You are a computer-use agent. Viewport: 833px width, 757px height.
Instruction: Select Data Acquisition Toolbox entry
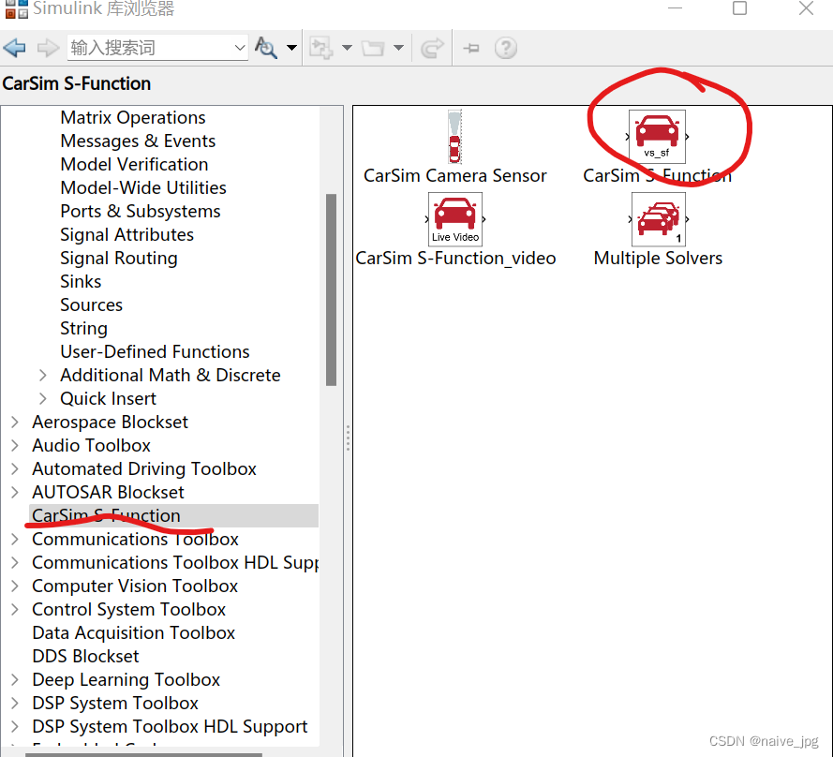click(134, 632)
